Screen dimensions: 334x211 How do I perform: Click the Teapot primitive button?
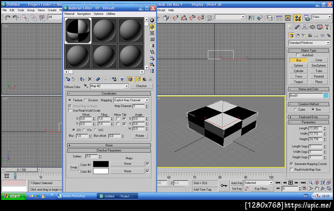pos(298,82)
